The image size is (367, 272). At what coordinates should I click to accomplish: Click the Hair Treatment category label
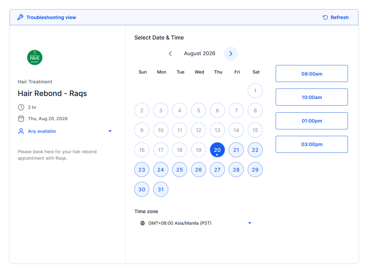[35, 82]
